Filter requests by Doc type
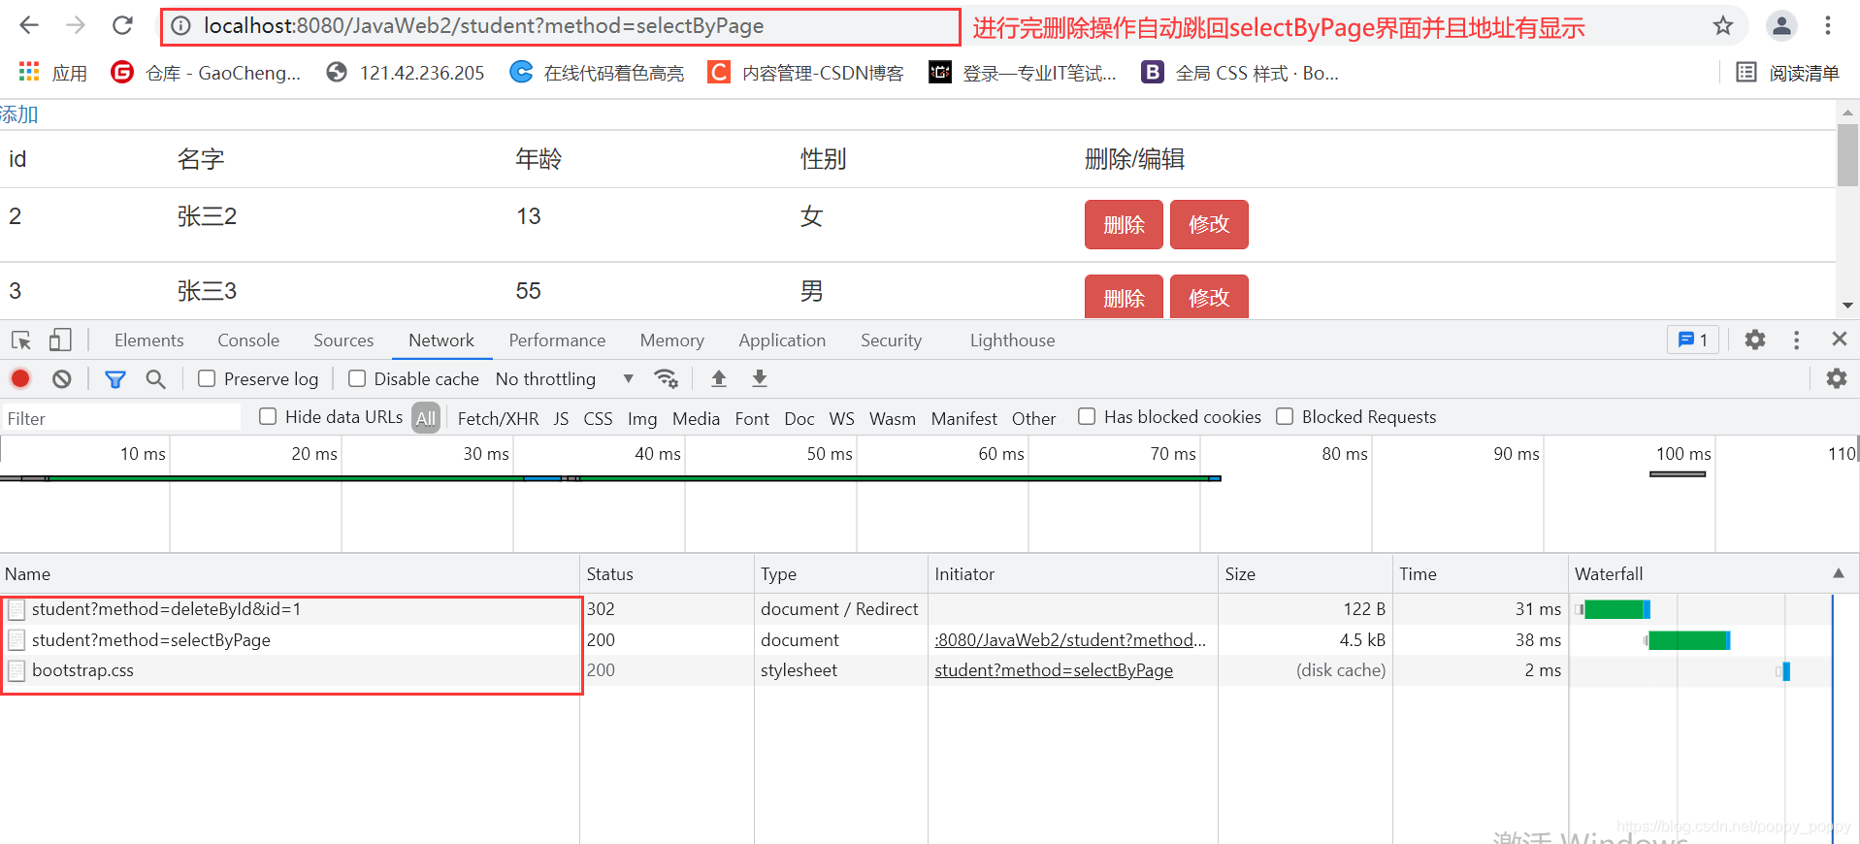1860x844 pixels. coord(799,418)
